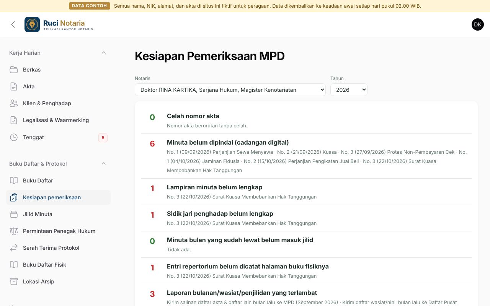Click the Berkas folder icon
Image resolution: width=490 pixels, height=306 pixels.
(14, 70)
